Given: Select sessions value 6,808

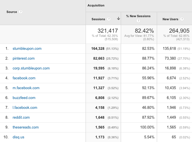Looking at the screenshot, I should point(100,98).
